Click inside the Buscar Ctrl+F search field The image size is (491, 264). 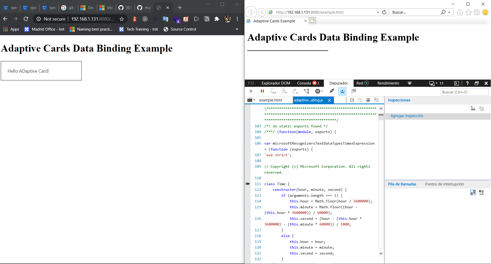pyautogui.click(x=465, y=92)
